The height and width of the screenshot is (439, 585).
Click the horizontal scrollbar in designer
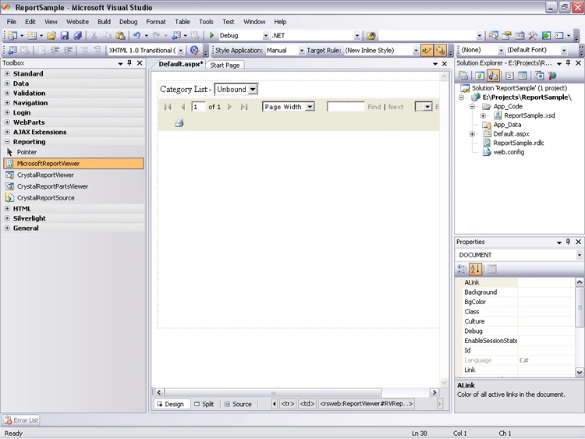[273, 393]
